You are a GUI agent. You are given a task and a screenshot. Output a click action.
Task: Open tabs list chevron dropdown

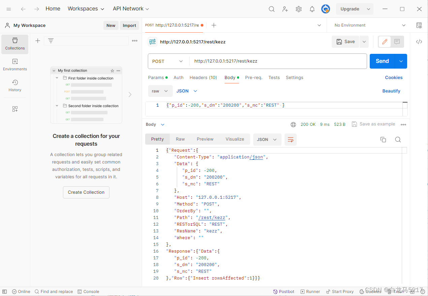319,25
